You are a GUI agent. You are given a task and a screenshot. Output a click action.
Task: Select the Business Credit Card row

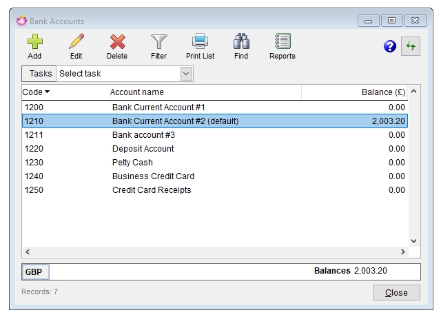pyautogui.click(x=214, y=176)
